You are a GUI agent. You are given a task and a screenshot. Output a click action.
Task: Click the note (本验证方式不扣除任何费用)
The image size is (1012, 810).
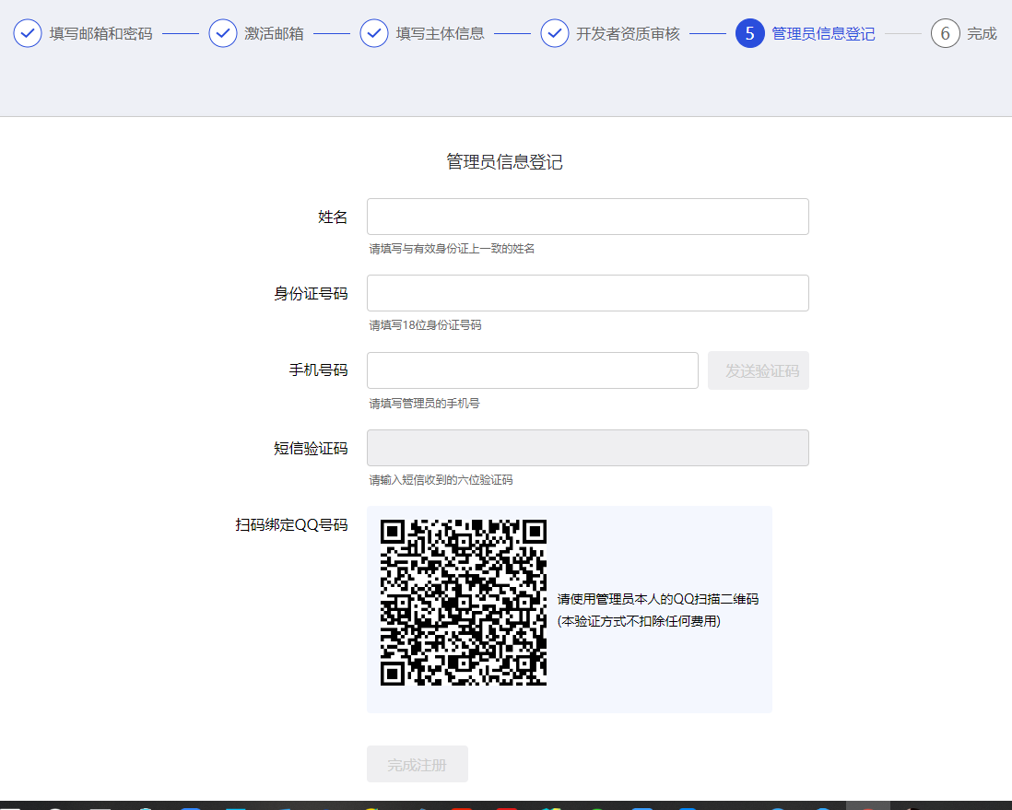[639, 621]
